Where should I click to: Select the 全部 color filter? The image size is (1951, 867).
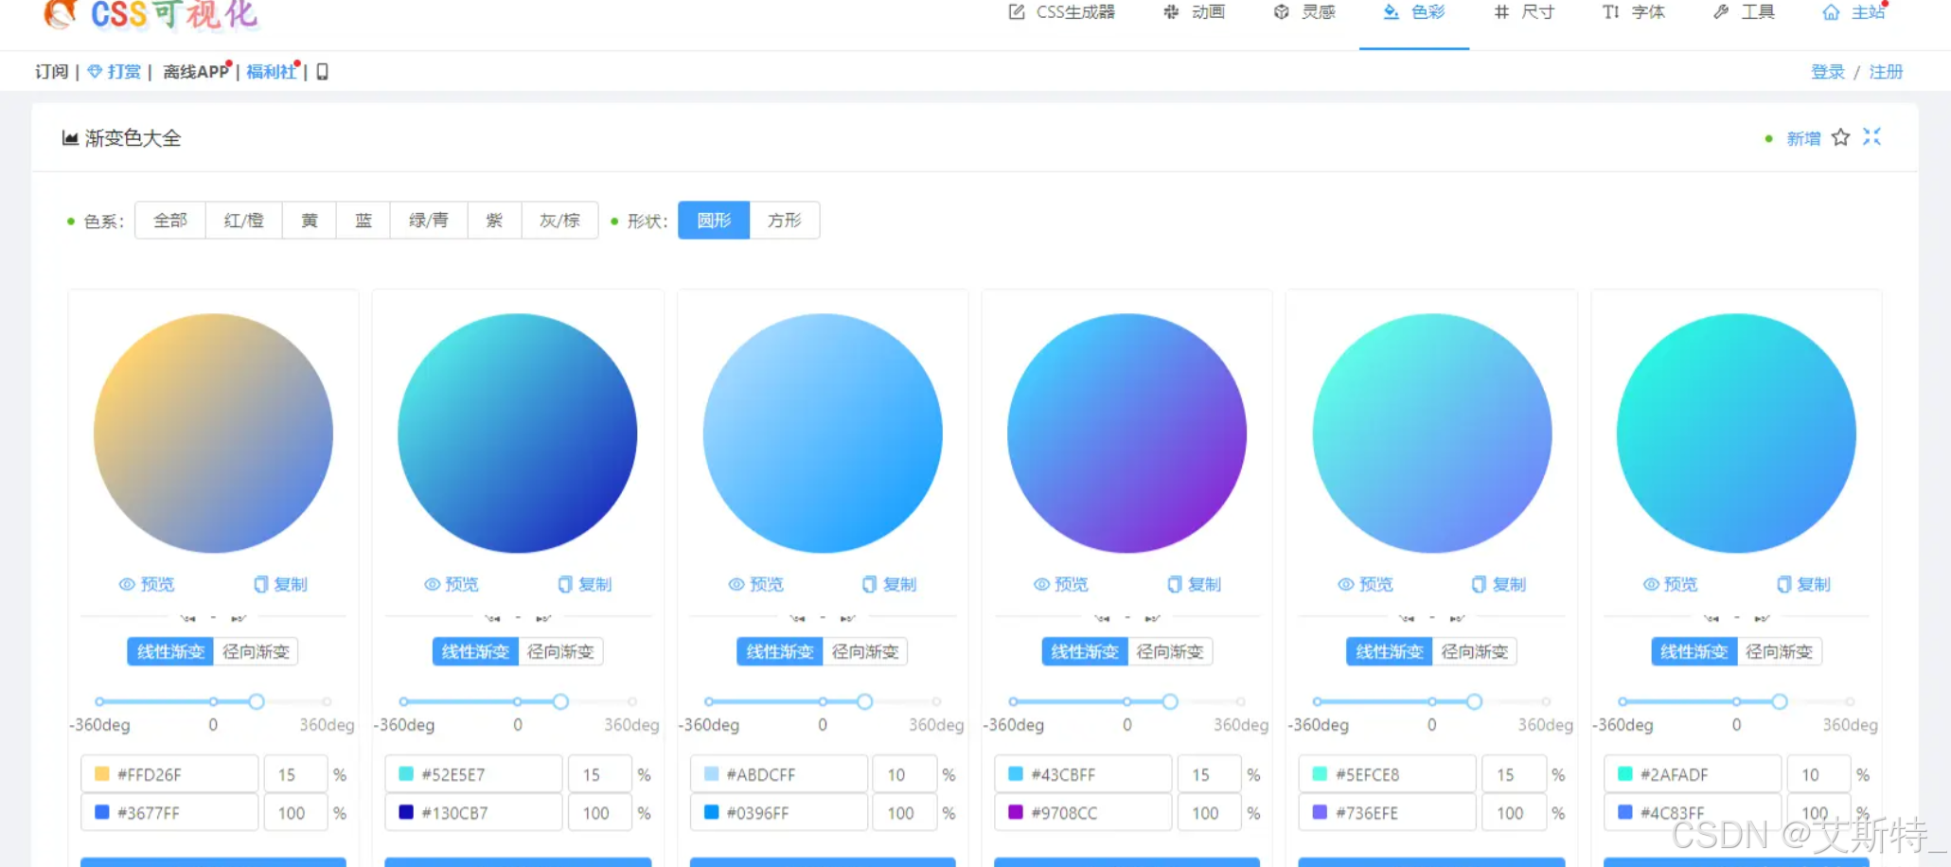[x=170, y=221]
